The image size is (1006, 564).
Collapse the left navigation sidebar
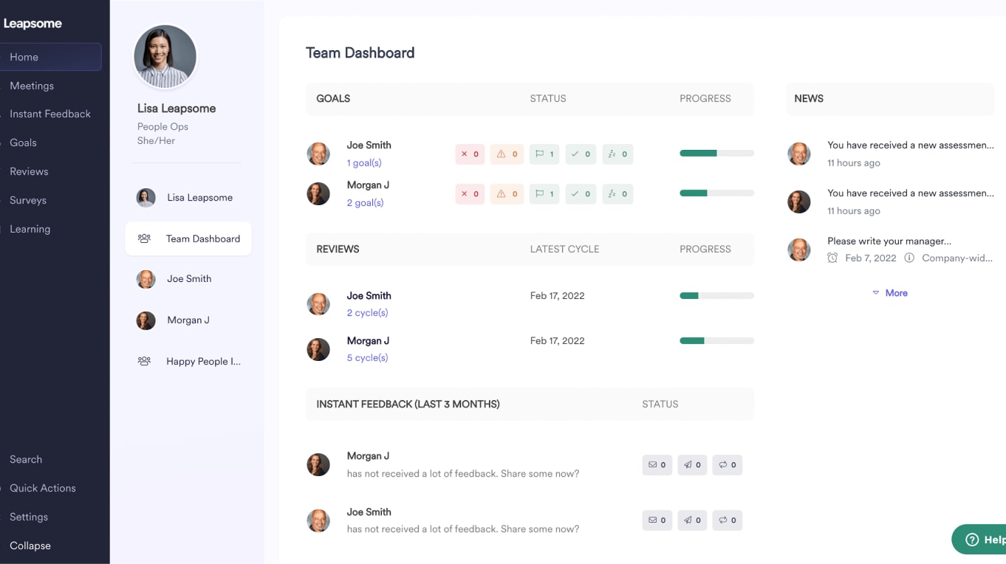pyautogui.click(x=30, y=546)
